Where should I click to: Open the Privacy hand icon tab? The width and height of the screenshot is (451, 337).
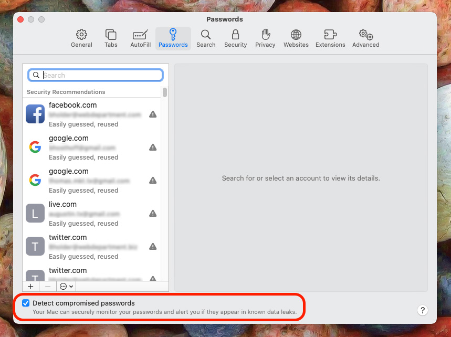265,38
